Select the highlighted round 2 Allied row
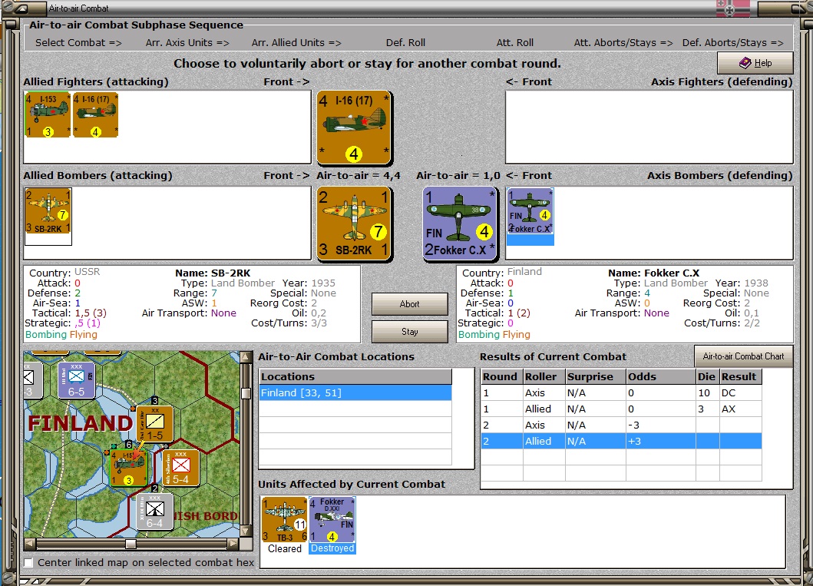Viewport: 813px width, 586px height. [x=621, y=442]
